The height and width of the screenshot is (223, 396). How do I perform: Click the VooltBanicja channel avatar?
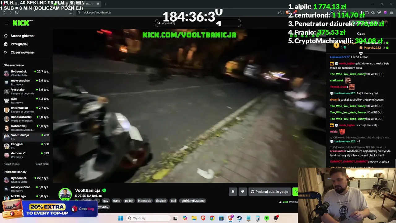65,194
